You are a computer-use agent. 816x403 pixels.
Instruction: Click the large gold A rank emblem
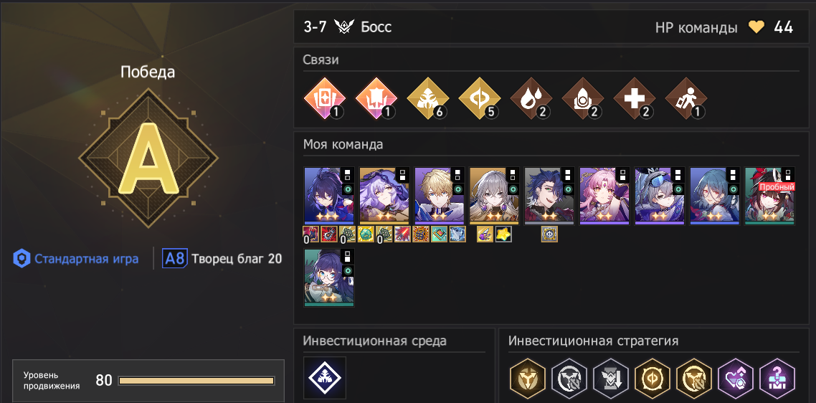click(149, 158)
